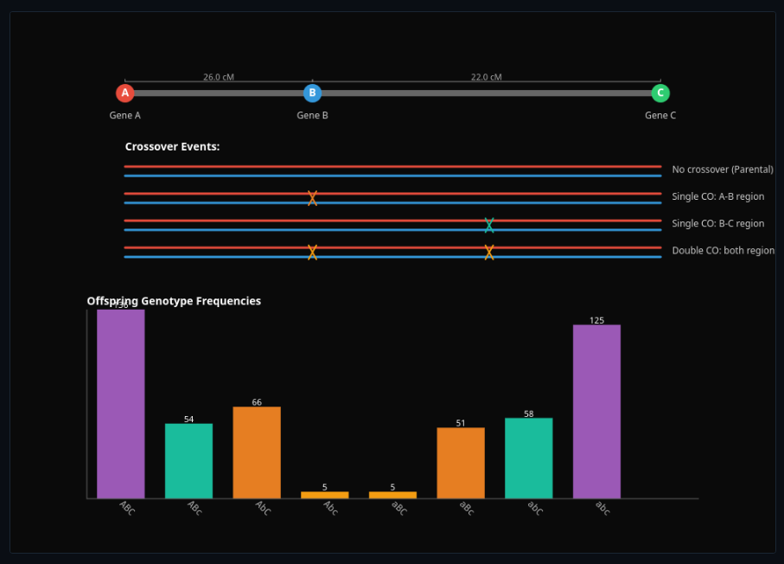Image resolution: width=784 pixels, height=564 pixels.
Task: Click the 26.0 cM distance label
Action: click(219, 77)
